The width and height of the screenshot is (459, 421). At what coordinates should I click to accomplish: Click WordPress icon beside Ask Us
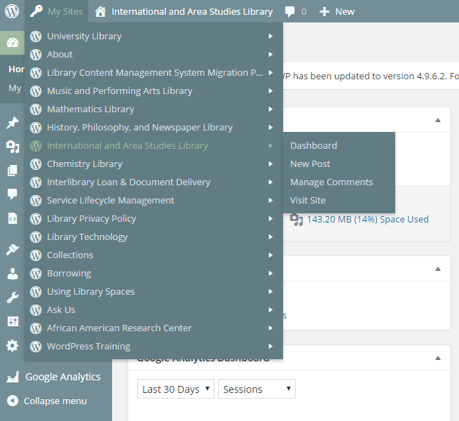point(36,310)
